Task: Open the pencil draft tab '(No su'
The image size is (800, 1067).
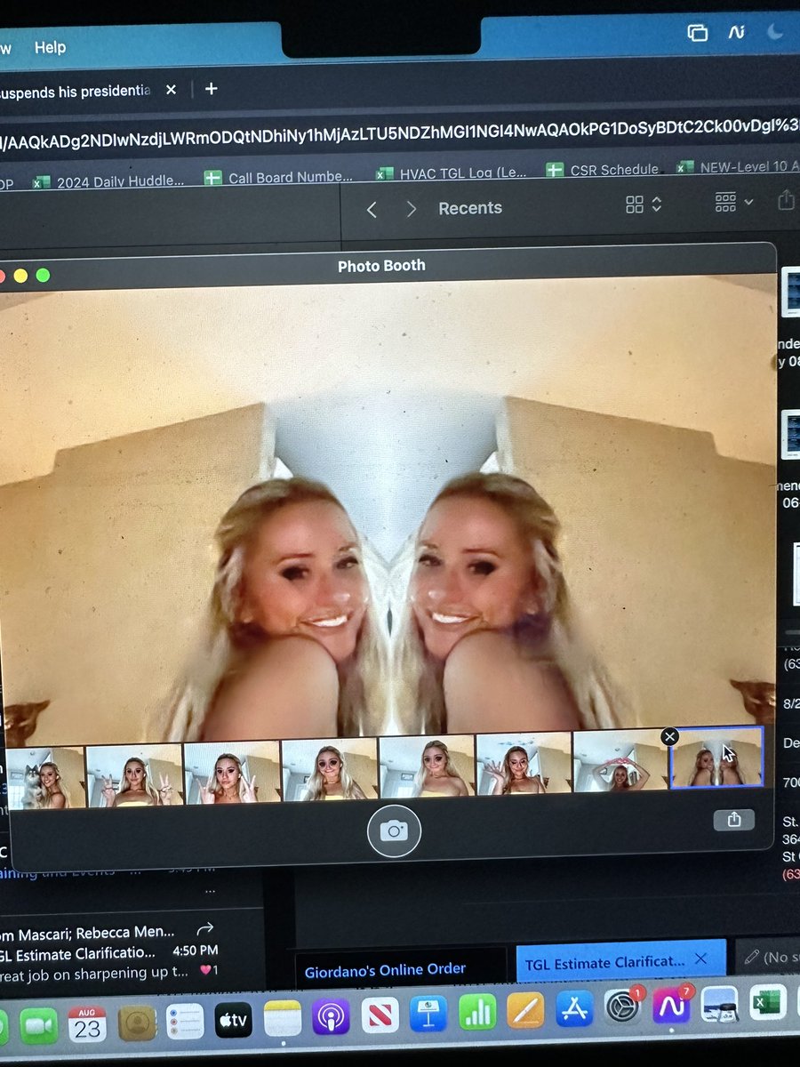Action: coord(767,957)
